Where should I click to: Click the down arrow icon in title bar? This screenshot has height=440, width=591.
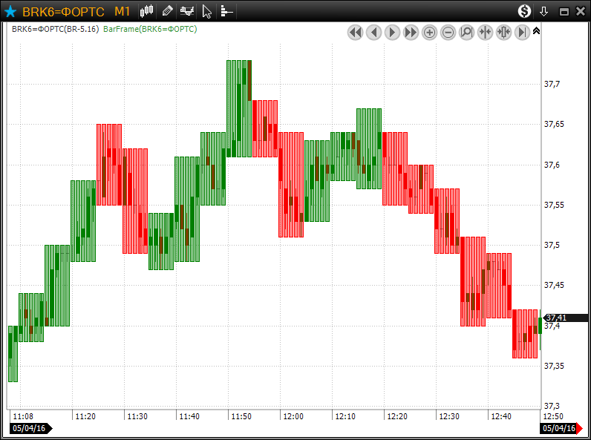[x=543, y=11]
